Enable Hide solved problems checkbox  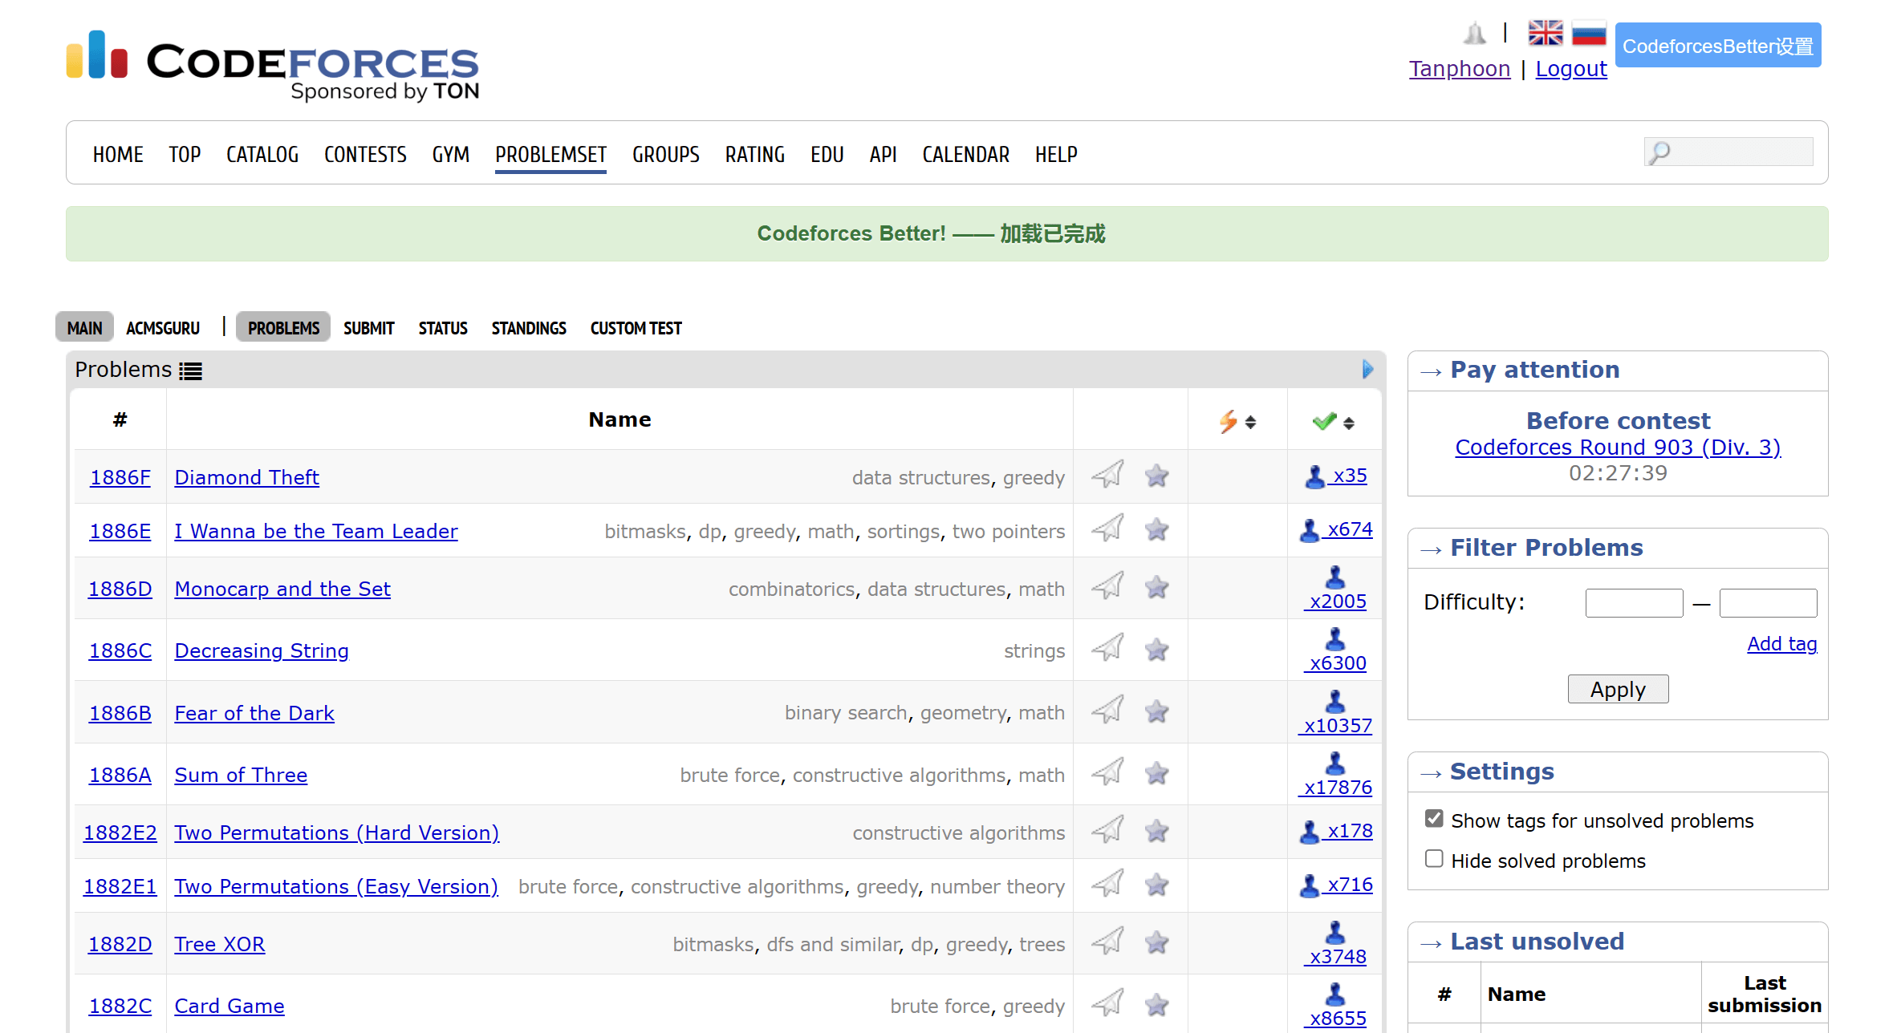click(1434, 859)
